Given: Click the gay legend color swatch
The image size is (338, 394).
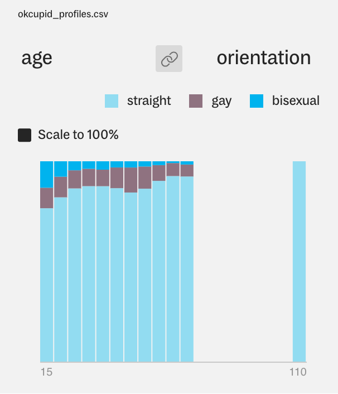Looking at the screenshot, I should pos(196,101).
